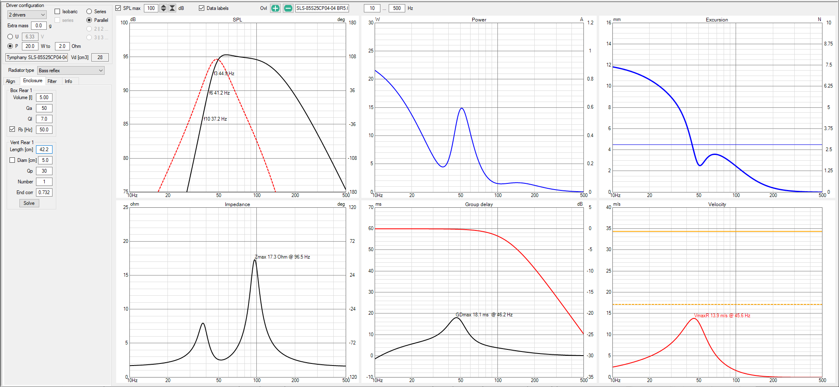Image resolution: width=839 pixels, height=387 pixels.
Task: Switch to the Filter tab
Action: point(52,81)
